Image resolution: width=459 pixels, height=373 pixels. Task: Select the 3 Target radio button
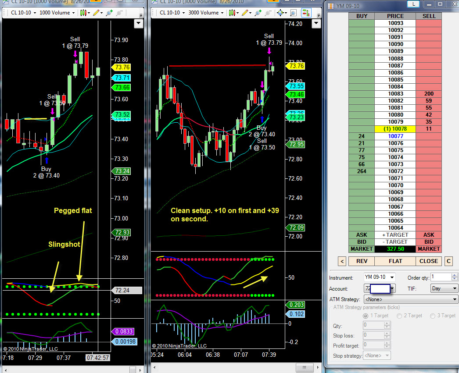coord(432,316)
